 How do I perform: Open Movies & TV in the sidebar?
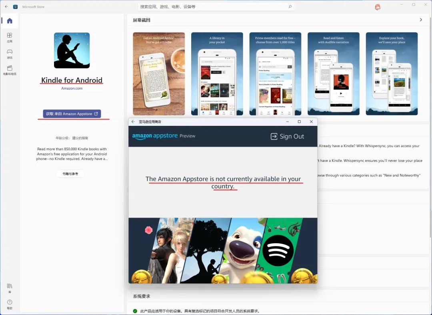10,70
